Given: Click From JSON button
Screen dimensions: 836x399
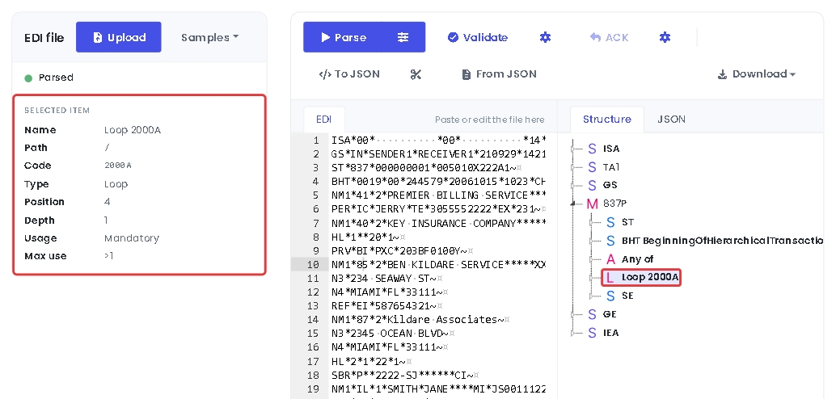Looking at the screenshot, I should pos(499,74).
